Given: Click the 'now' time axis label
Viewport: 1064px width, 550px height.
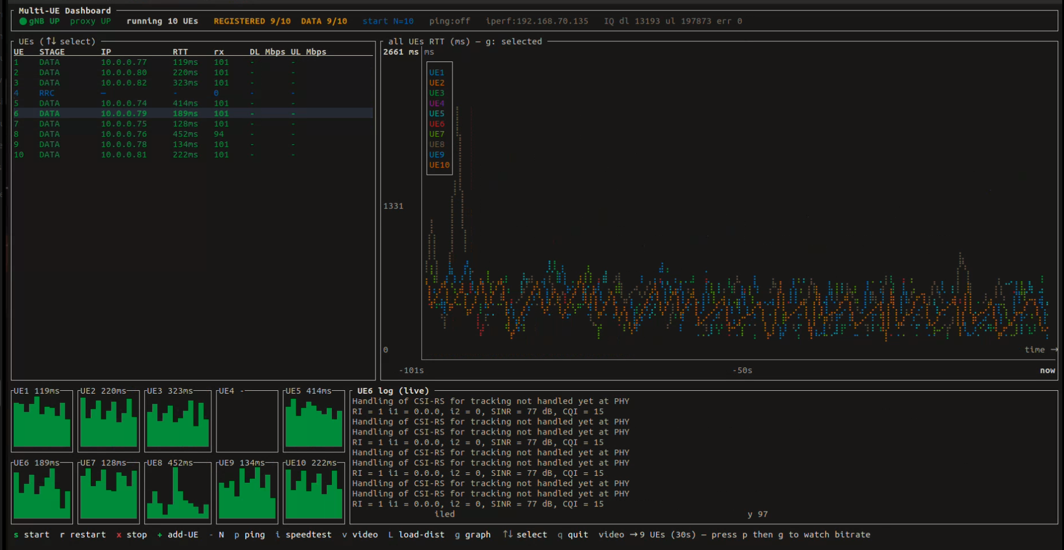Looking at the screenshot, I should pyautogui.click(x=1047, y=371).
